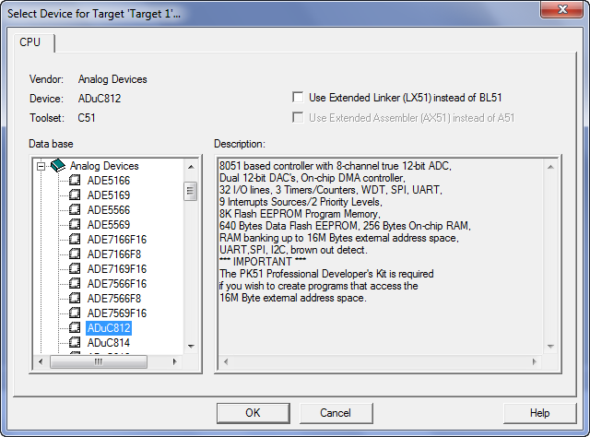Click the chip icon beside ADE7166F16

point(75,240)
